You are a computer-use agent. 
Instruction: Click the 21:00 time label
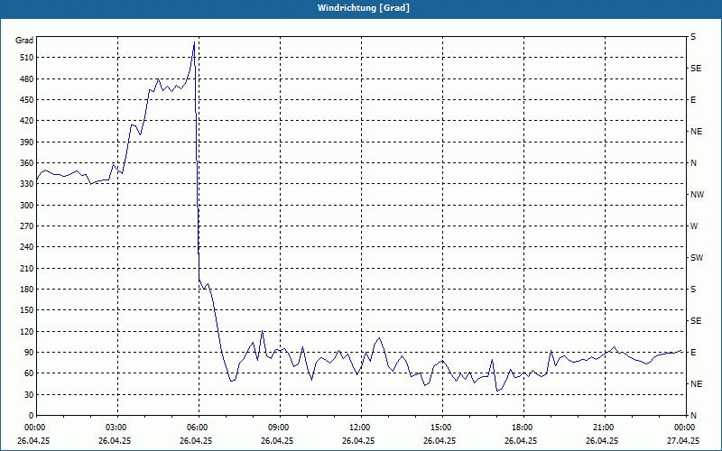[x=605, y=428]
